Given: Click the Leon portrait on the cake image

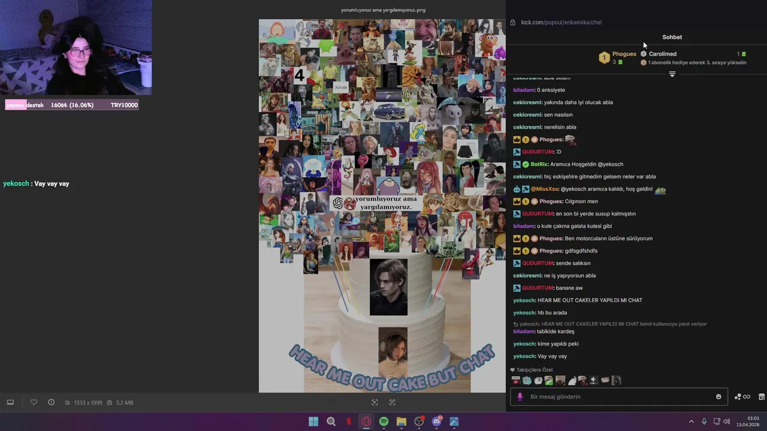Looking at the screenshot, I should tap(388, 287).
